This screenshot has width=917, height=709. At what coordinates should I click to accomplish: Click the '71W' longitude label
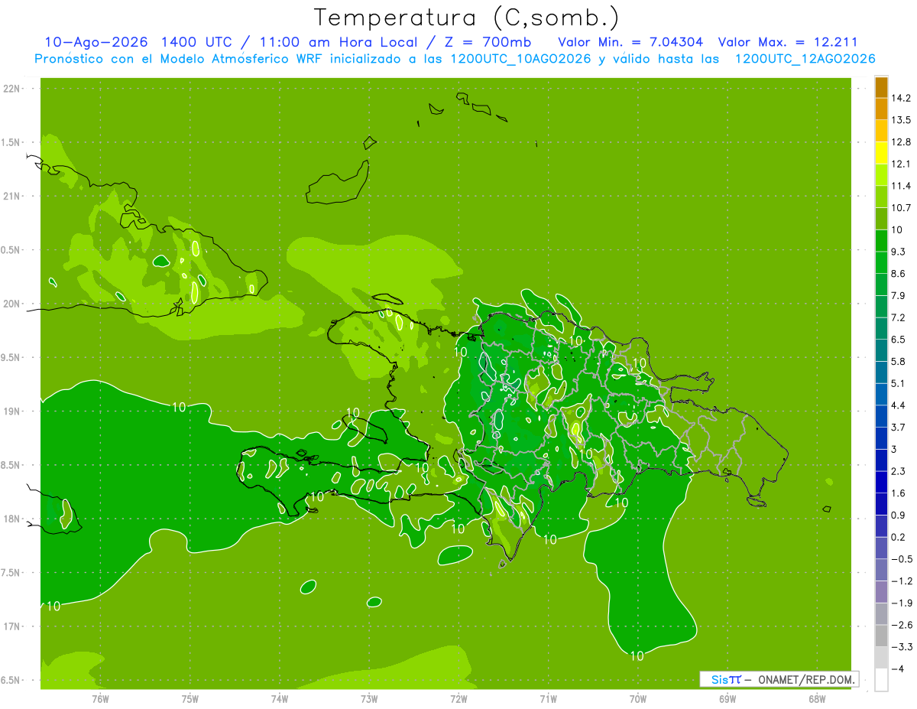(x=548, y=699)
